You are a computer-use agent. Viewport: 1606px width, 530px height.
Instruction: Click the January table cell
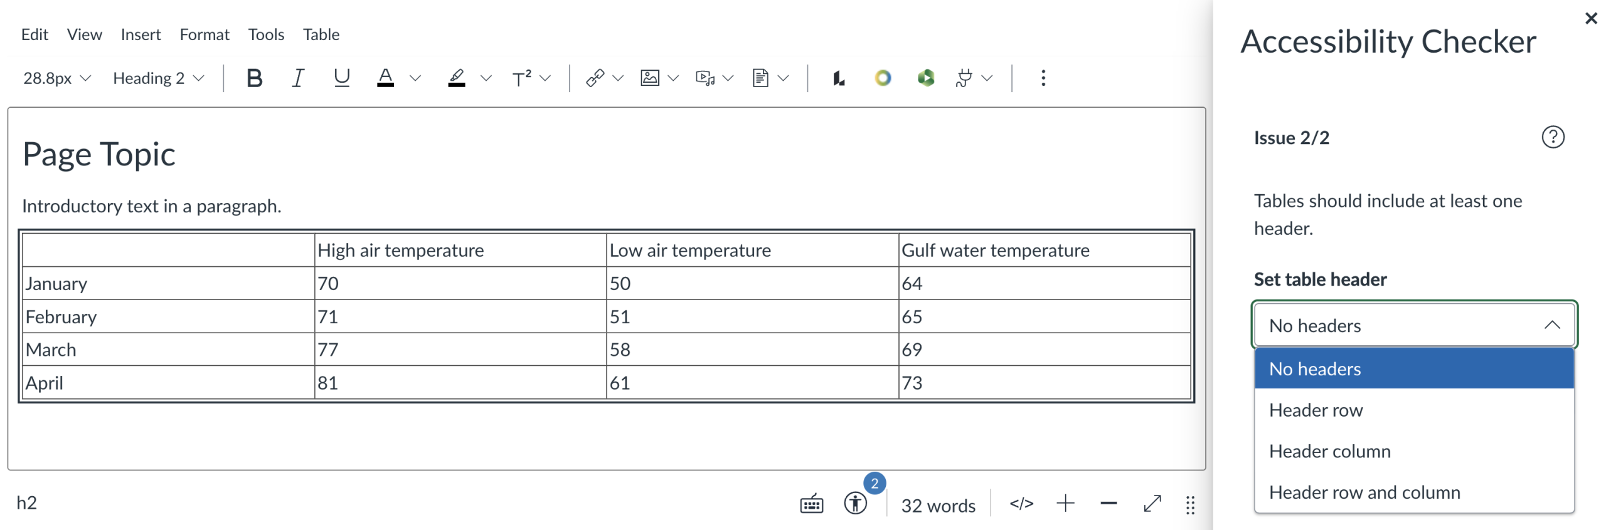point(168,284)
